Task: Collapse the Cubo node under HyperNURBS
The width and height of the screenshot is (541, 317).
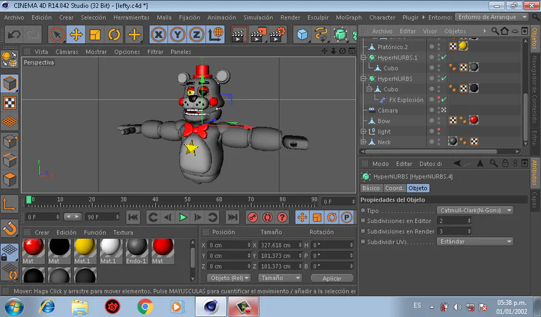Action: [x=369, y=89]
